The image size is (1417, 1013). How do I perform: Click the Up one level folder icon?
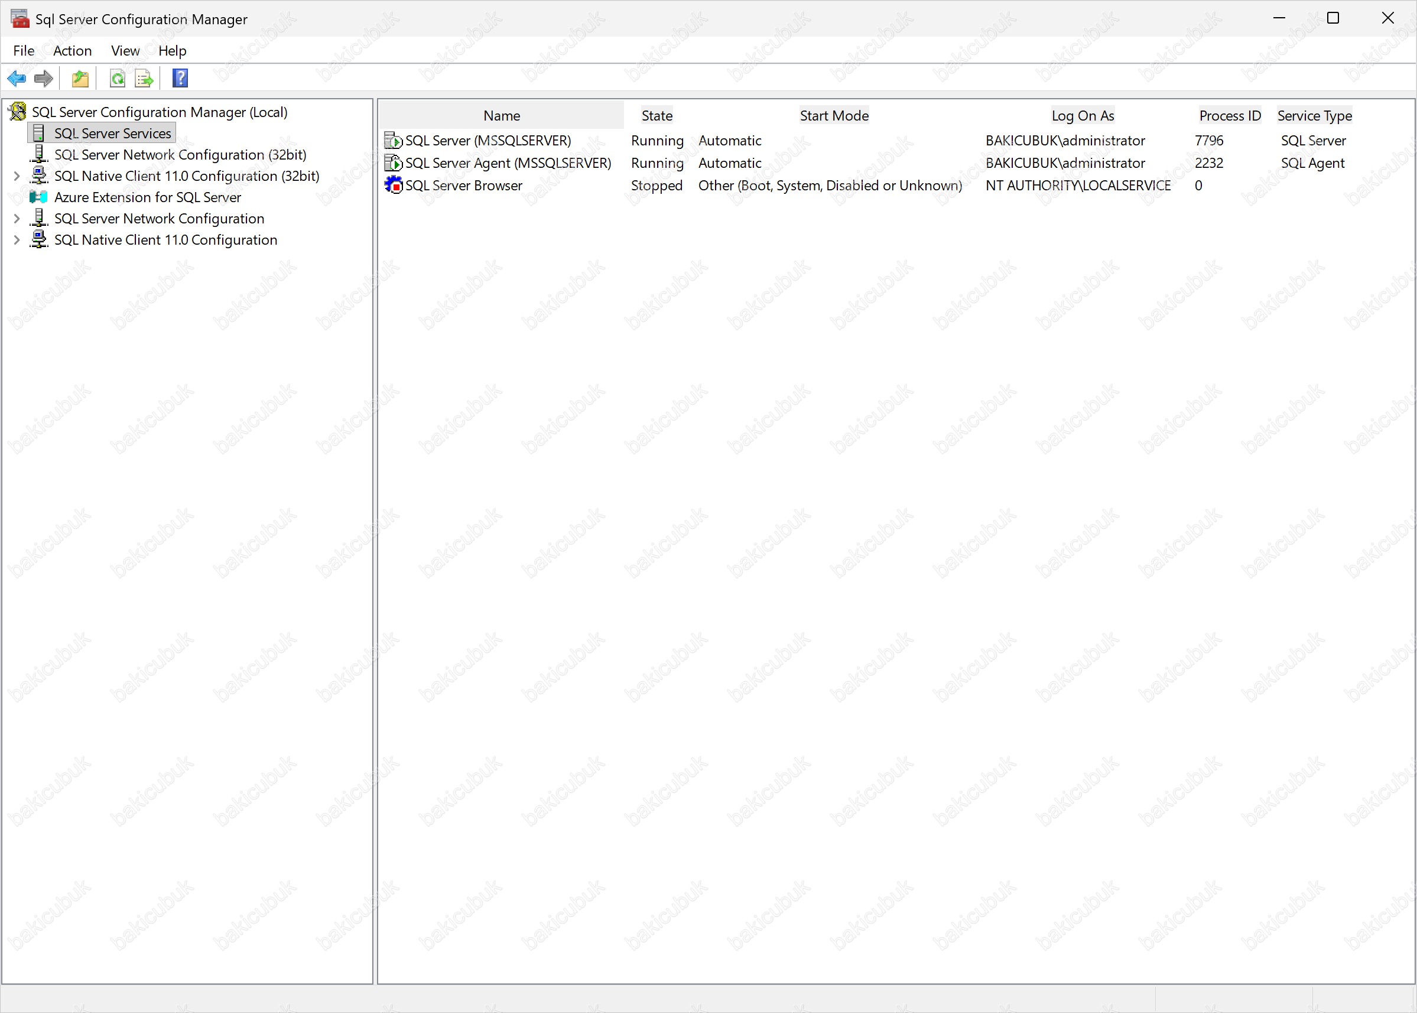click(x=80, y=79)
